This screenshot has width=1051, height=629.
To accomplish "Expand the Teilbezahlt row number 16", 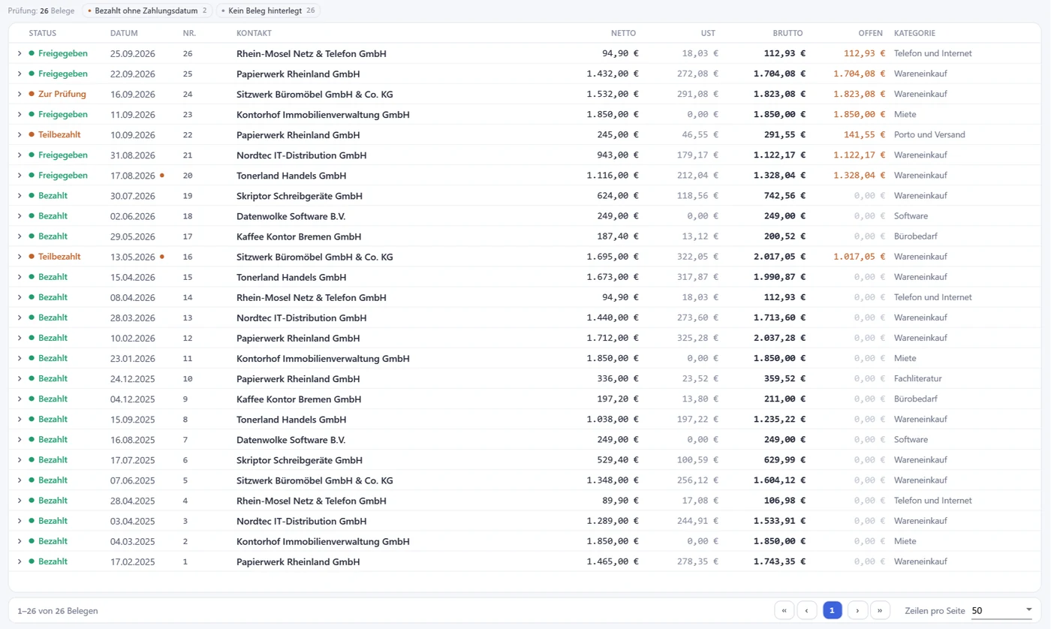I will point(20,257).
